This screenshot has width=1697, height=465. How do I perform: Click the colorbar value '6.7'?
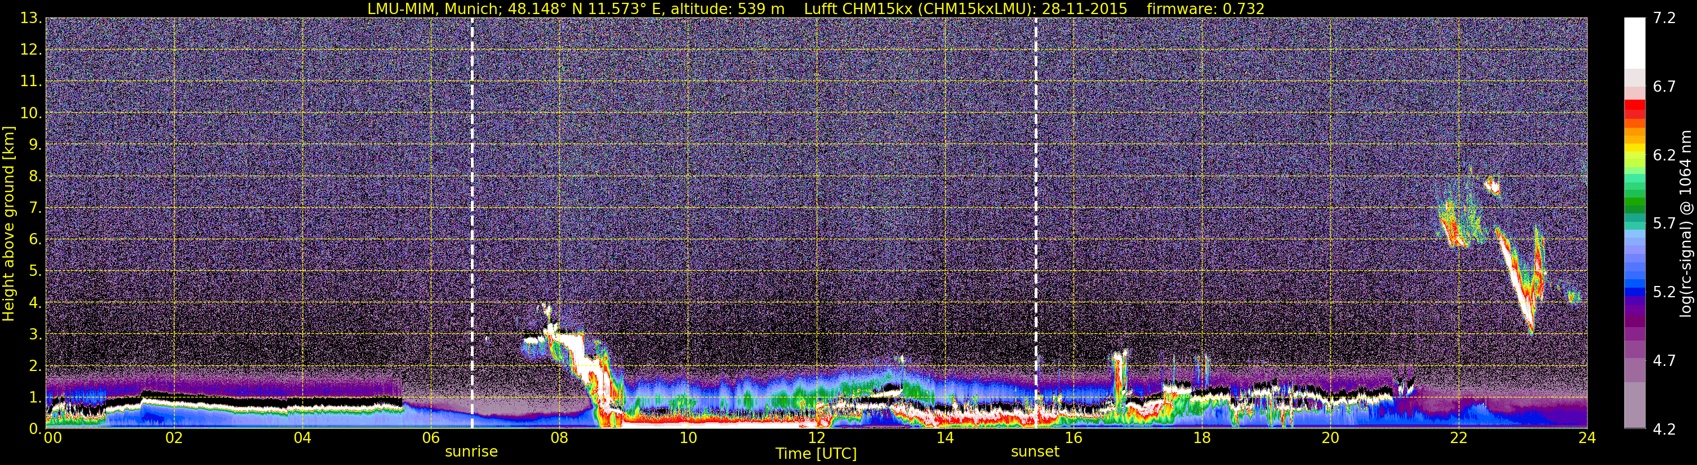click(x=1664, y=86)
